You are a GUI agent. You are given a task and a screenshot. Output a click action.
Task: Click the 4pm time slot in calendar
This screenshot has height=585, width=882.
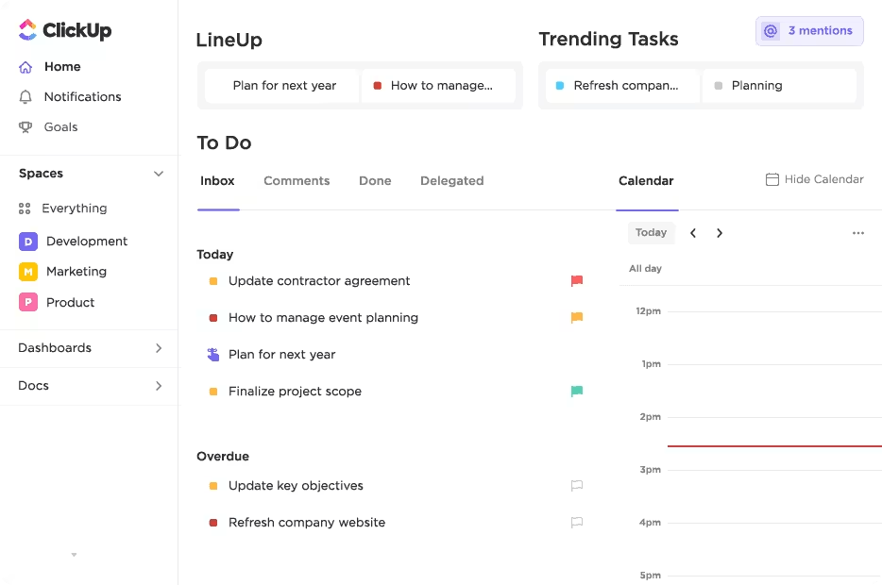(774, 549)
